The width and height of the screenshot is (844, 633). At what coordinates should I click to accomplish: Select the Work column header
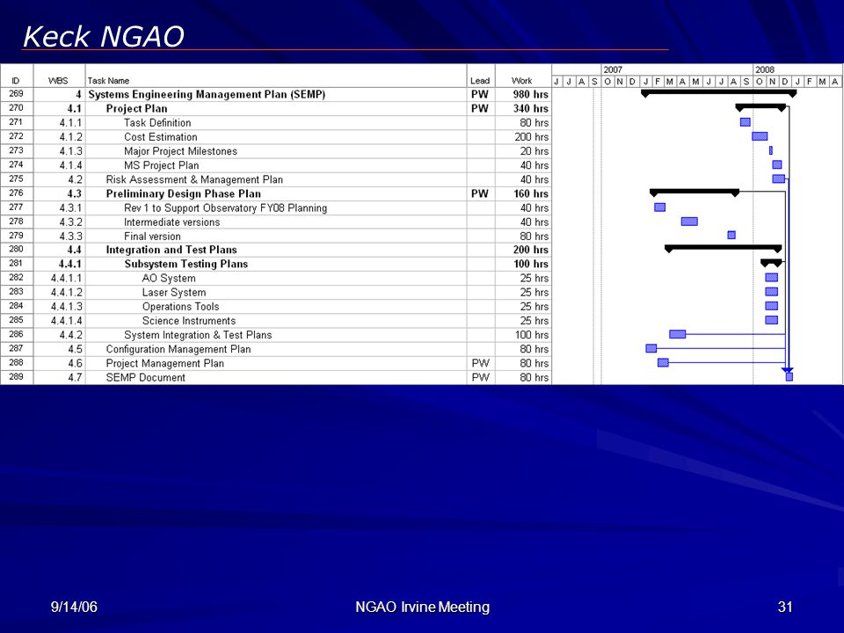pos(521,81)
